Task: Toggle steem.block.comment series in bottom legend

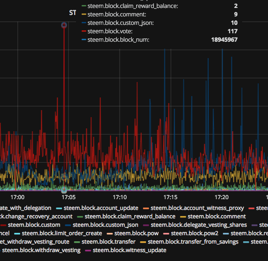Action: click(216, 216)
